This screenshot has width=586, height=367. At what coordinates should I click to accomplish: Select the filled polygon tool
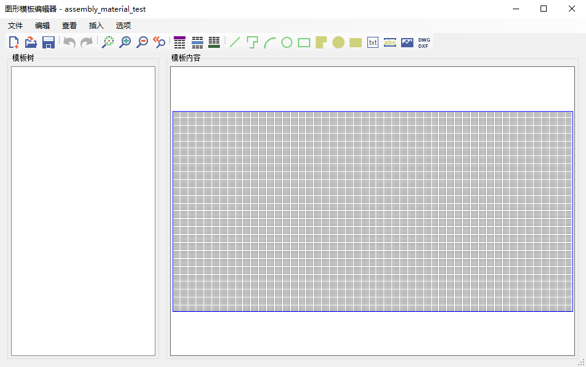[x=321, y=42]
